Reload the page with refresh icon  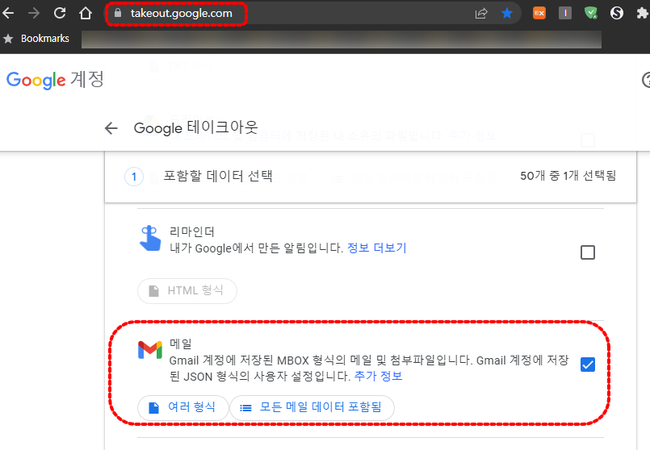[60, 13]
